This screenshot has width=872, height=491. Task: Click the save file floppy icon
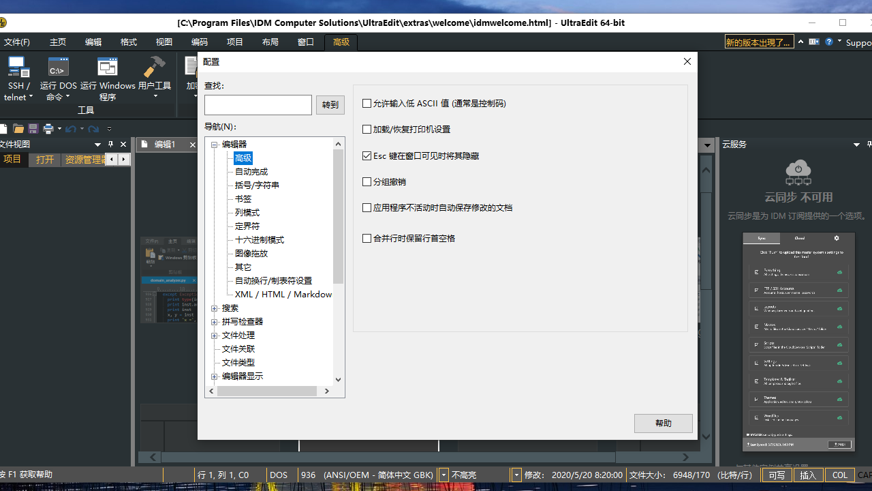point(33,128)
